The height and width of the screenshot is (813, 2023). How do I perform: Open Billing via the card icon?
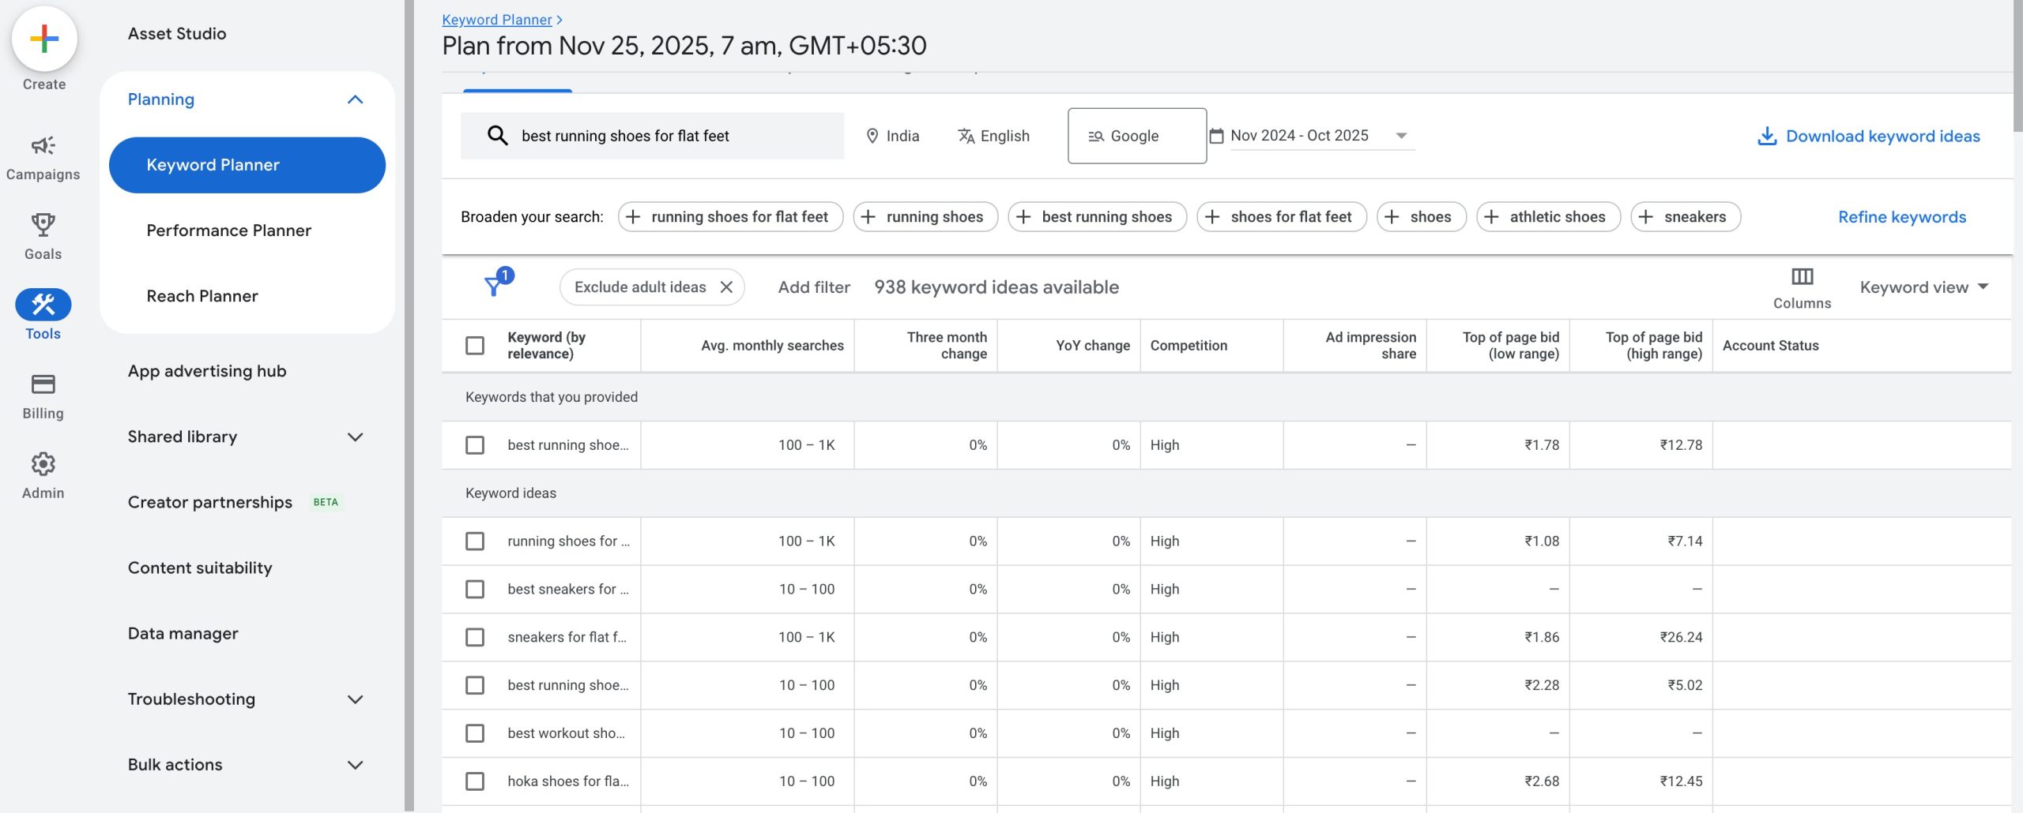pyautogui.click(x=43, y=384)
